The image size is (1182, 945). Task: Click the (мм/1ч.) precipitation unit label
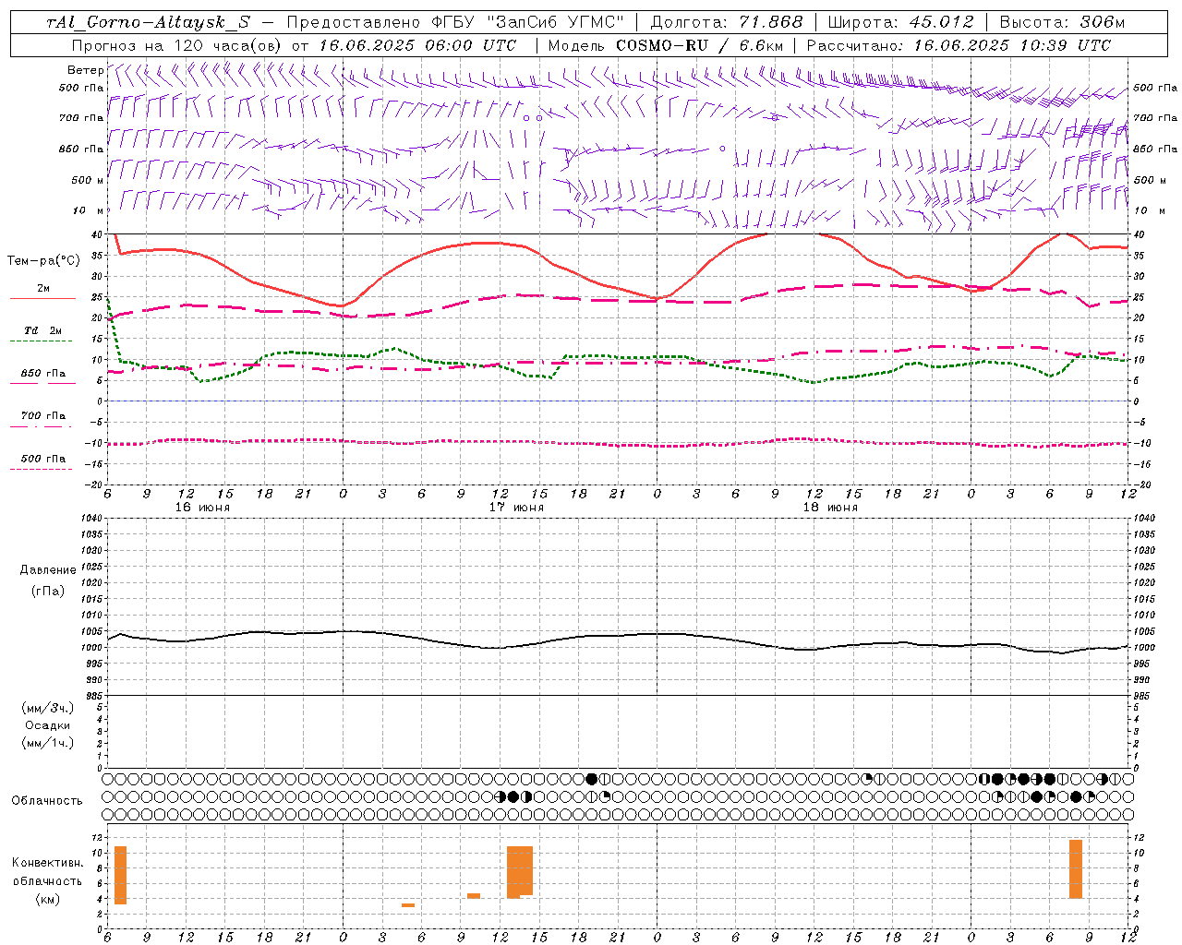48,743
